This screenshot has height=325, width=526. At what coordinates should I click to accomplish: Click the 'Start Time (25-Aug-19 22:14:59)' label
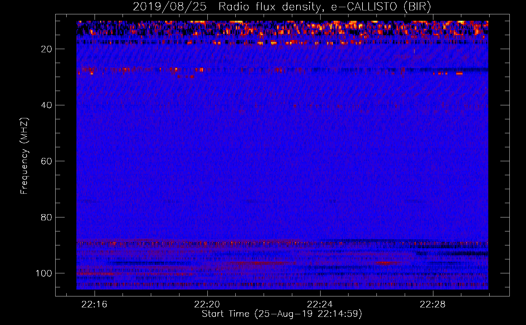pyautogui.click(x=282, y=314)
